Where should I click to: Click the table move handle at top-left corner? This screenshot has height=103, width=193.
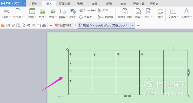point(67,49)
